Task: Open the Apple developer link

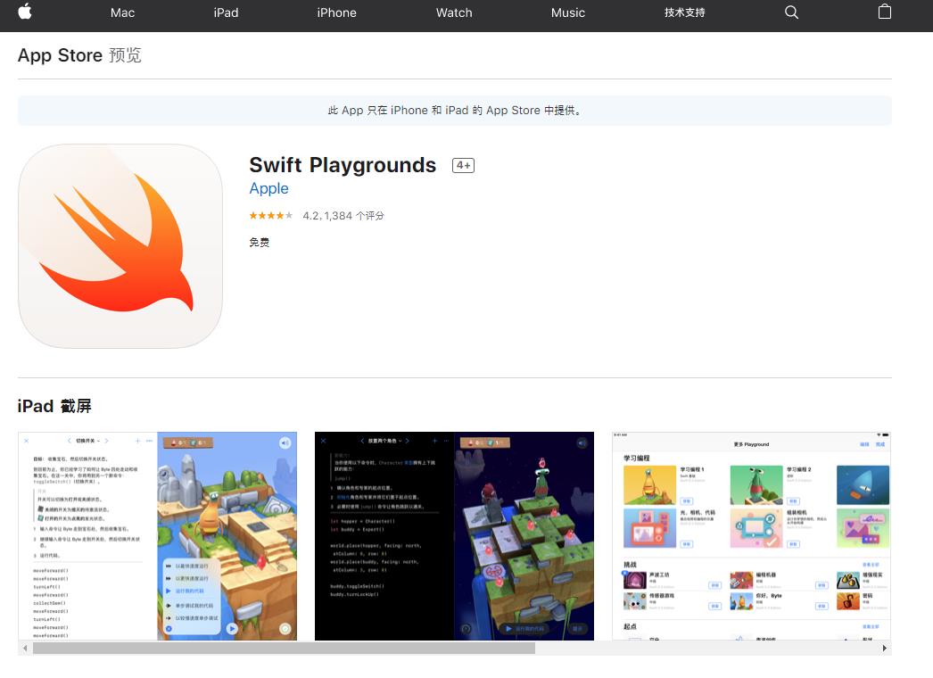Action: pos(268,188)
